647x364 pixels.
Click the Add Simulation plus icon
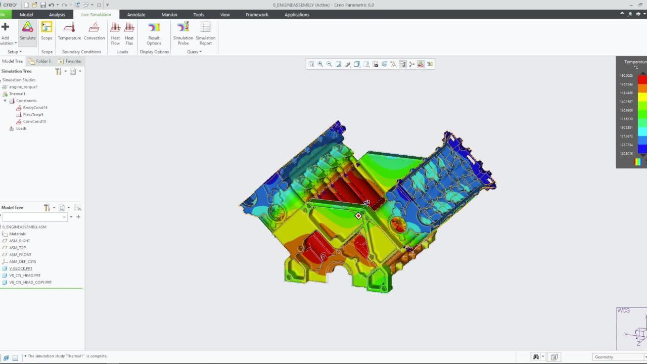pos(5,27)
